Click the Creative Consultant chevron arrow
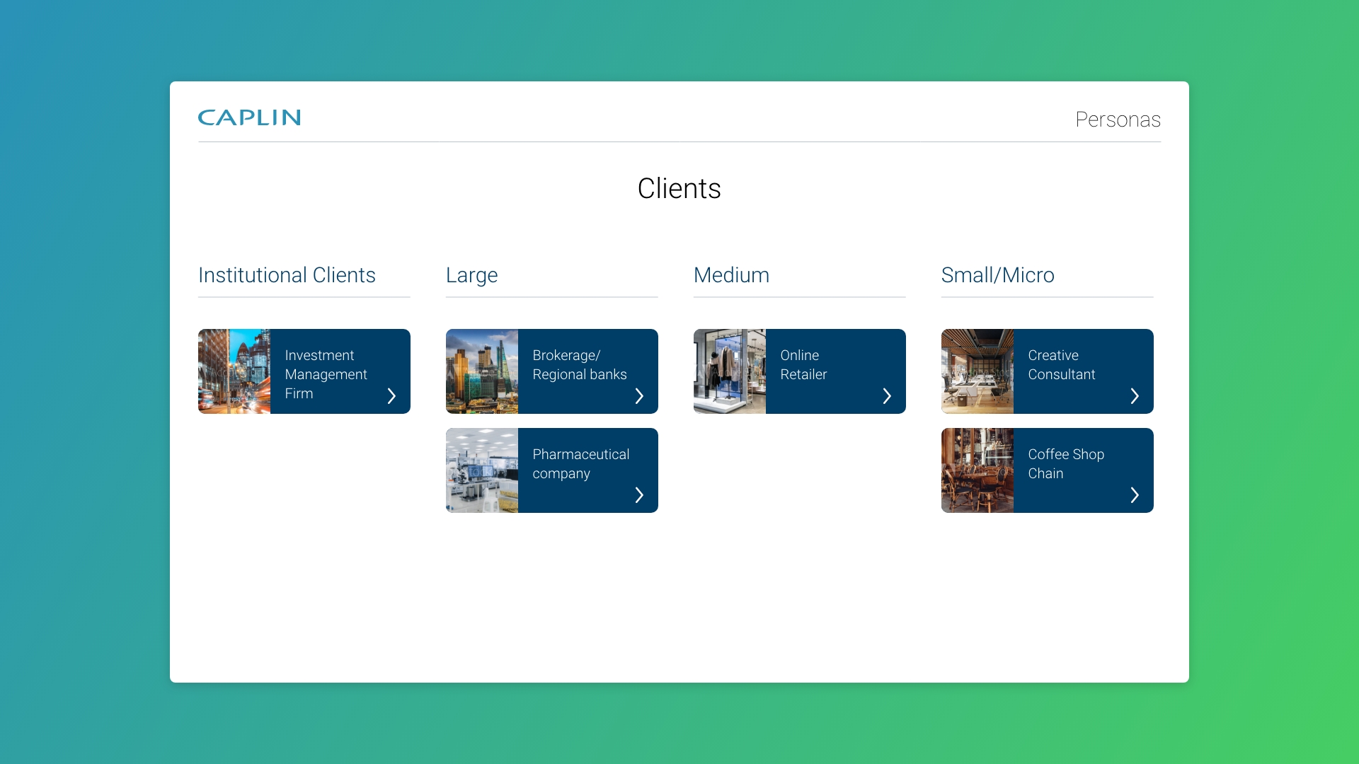1359x764 pixels. coord(1135,396)
